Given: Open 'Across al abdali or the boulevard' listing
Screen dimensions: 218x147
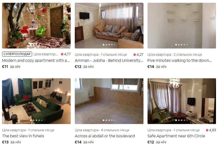Looking at the screenshot, I should click(x=105, y=136).
